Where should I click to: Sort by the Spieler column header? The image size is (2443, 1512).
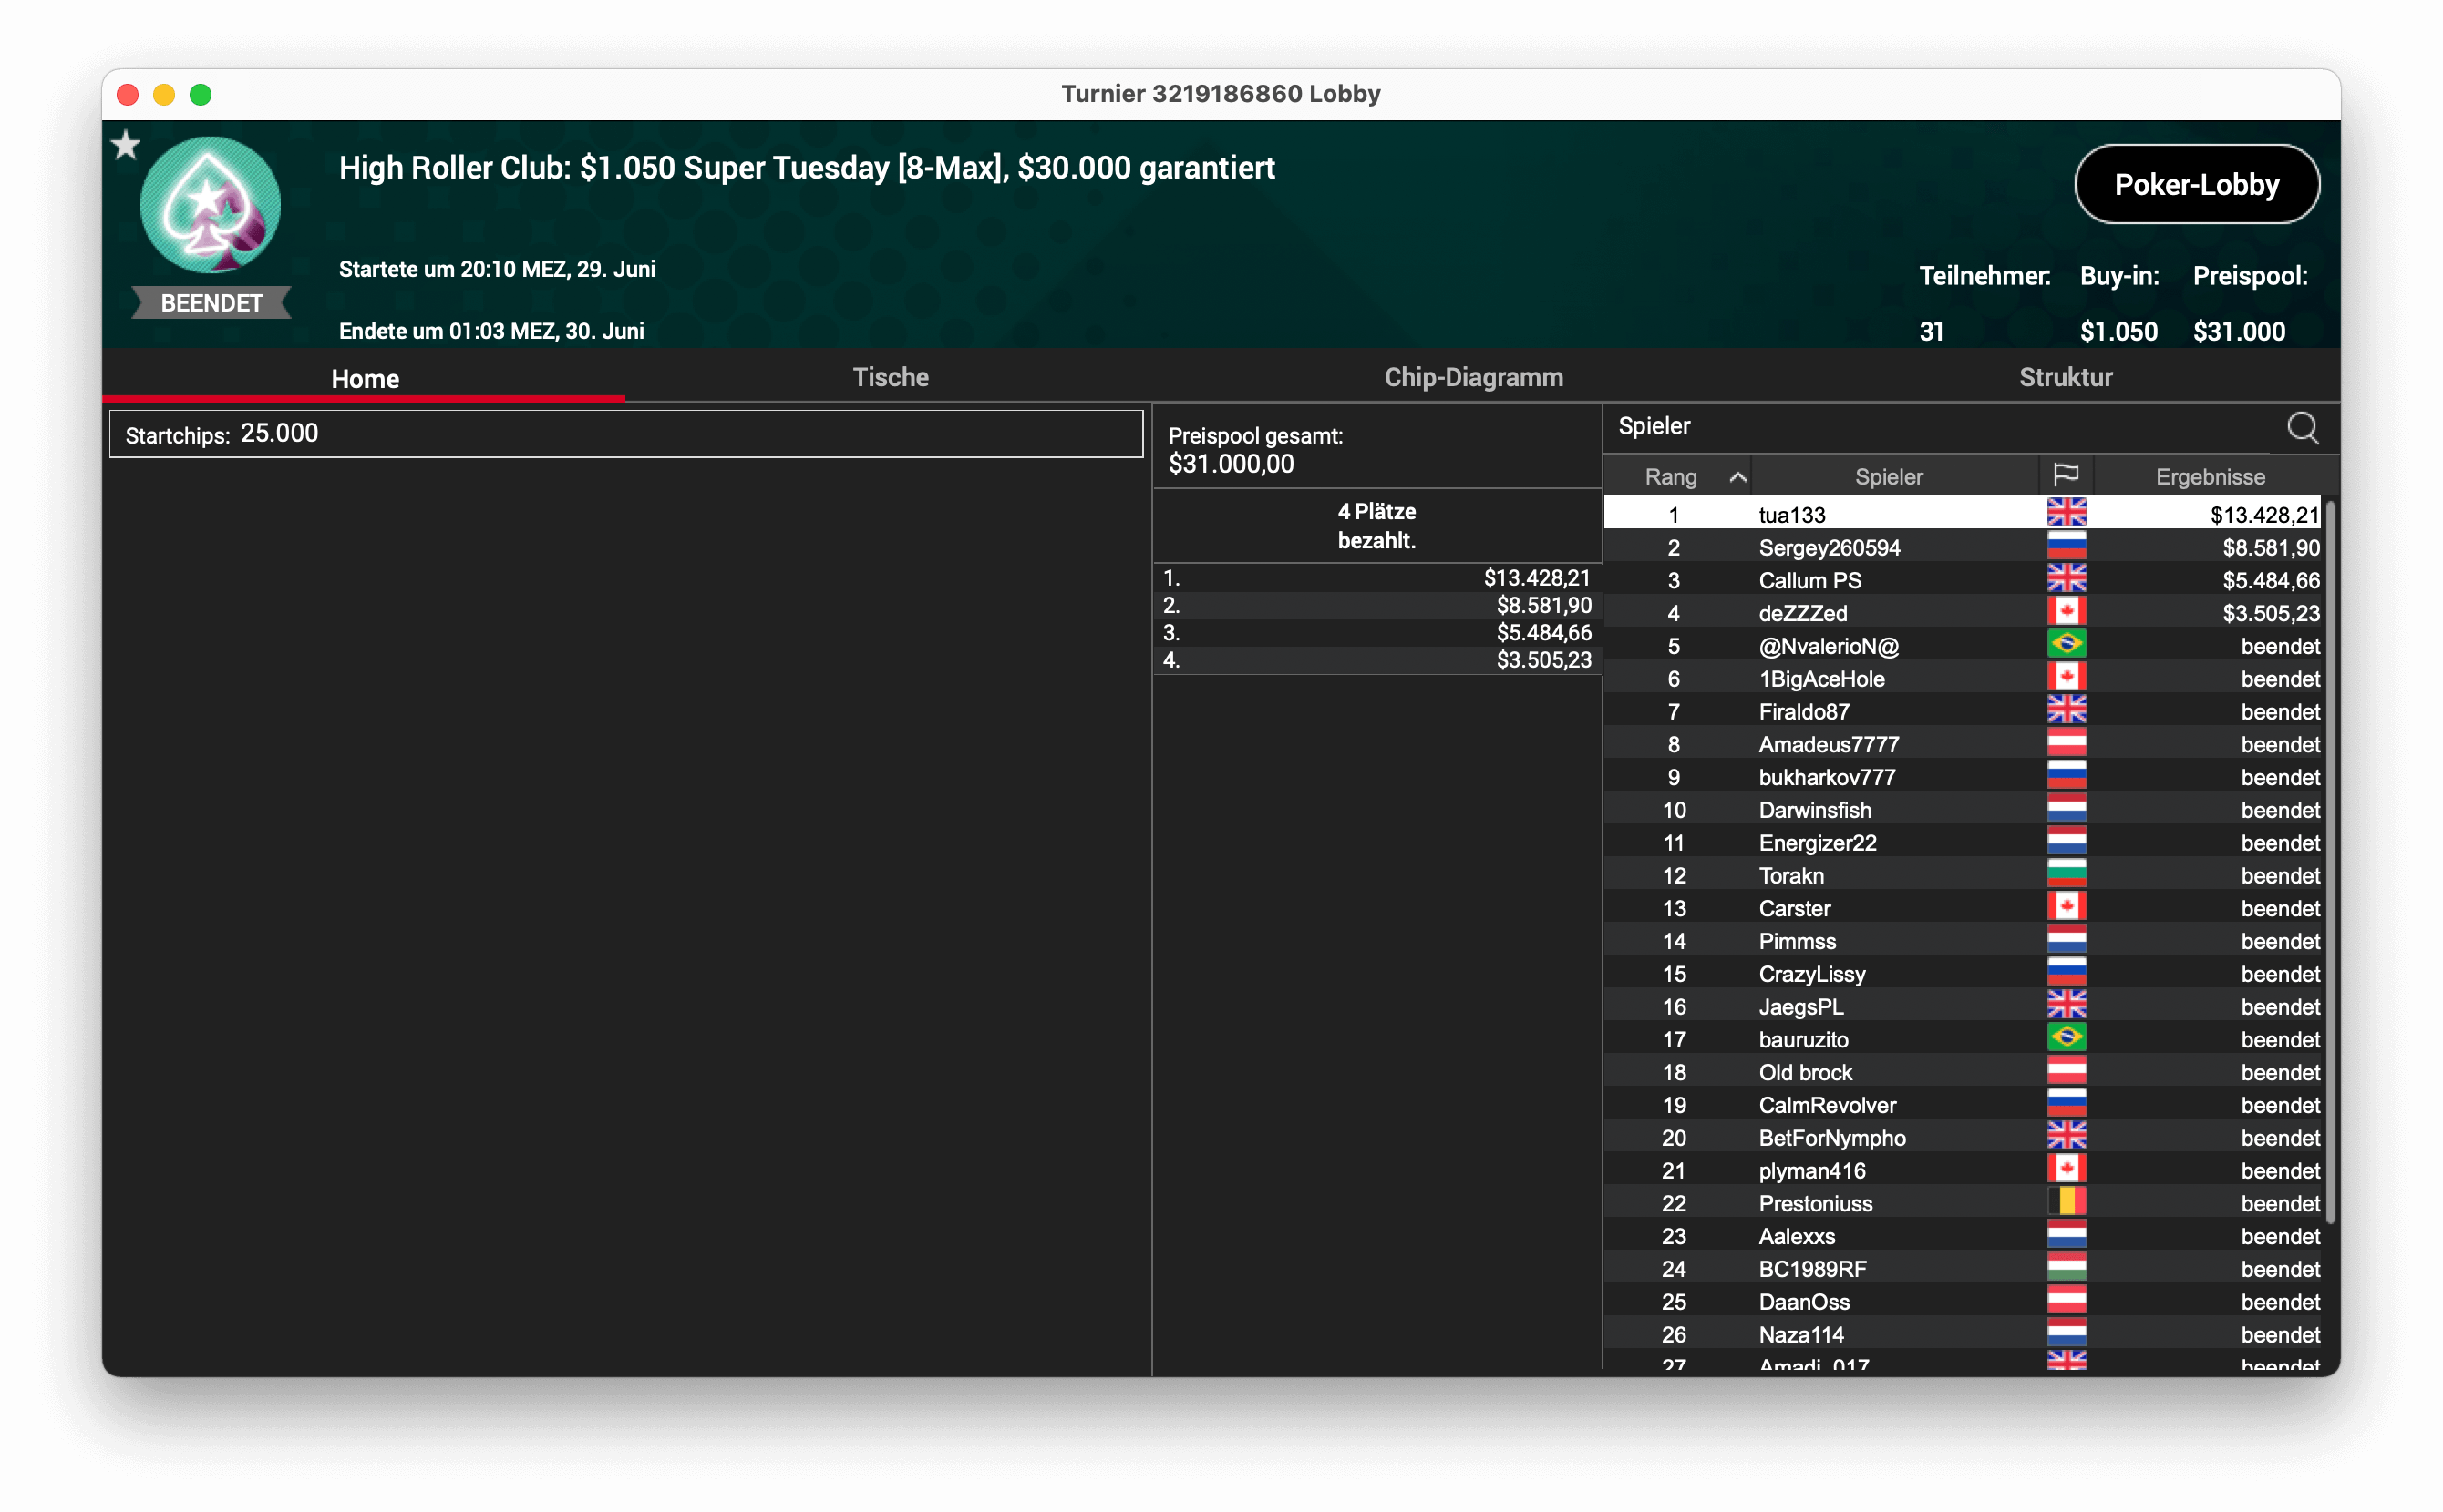click(1889, 477)
